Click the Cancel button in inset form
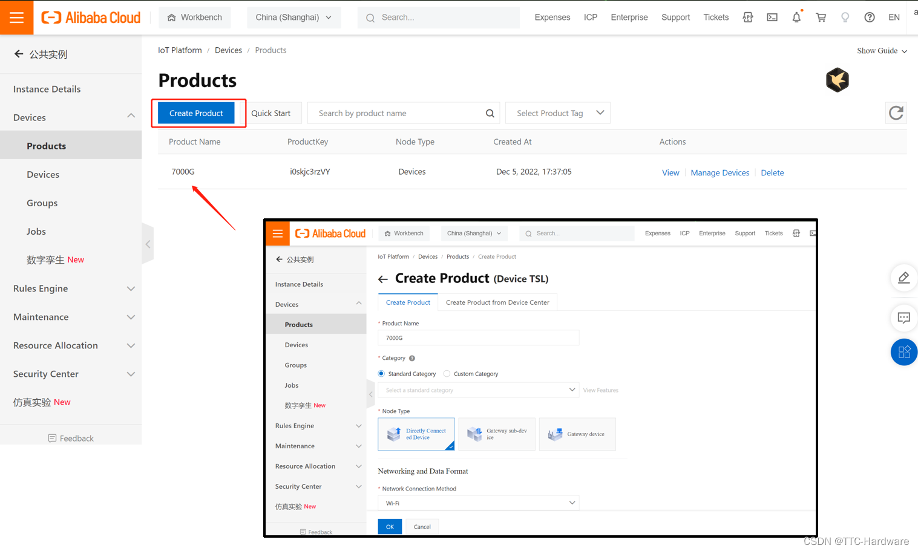The width and height of the screenshot is (918, 551). pos(422,527)
